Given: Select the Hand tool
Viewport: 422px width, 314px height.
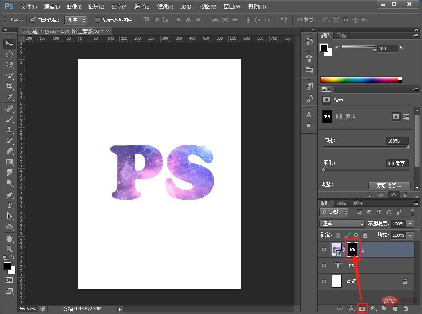Looking at the screenshot, I should coord(9,238).
